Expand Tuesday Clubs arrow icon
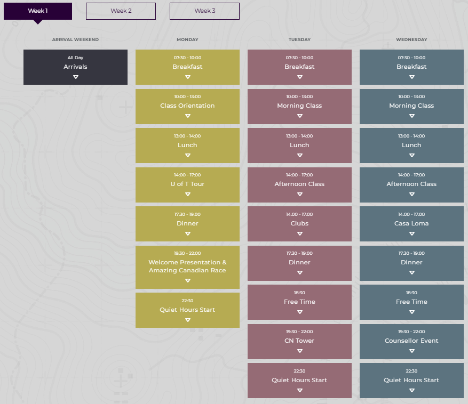Viewport: 468px width, 404px height. [x=299, y=233]
